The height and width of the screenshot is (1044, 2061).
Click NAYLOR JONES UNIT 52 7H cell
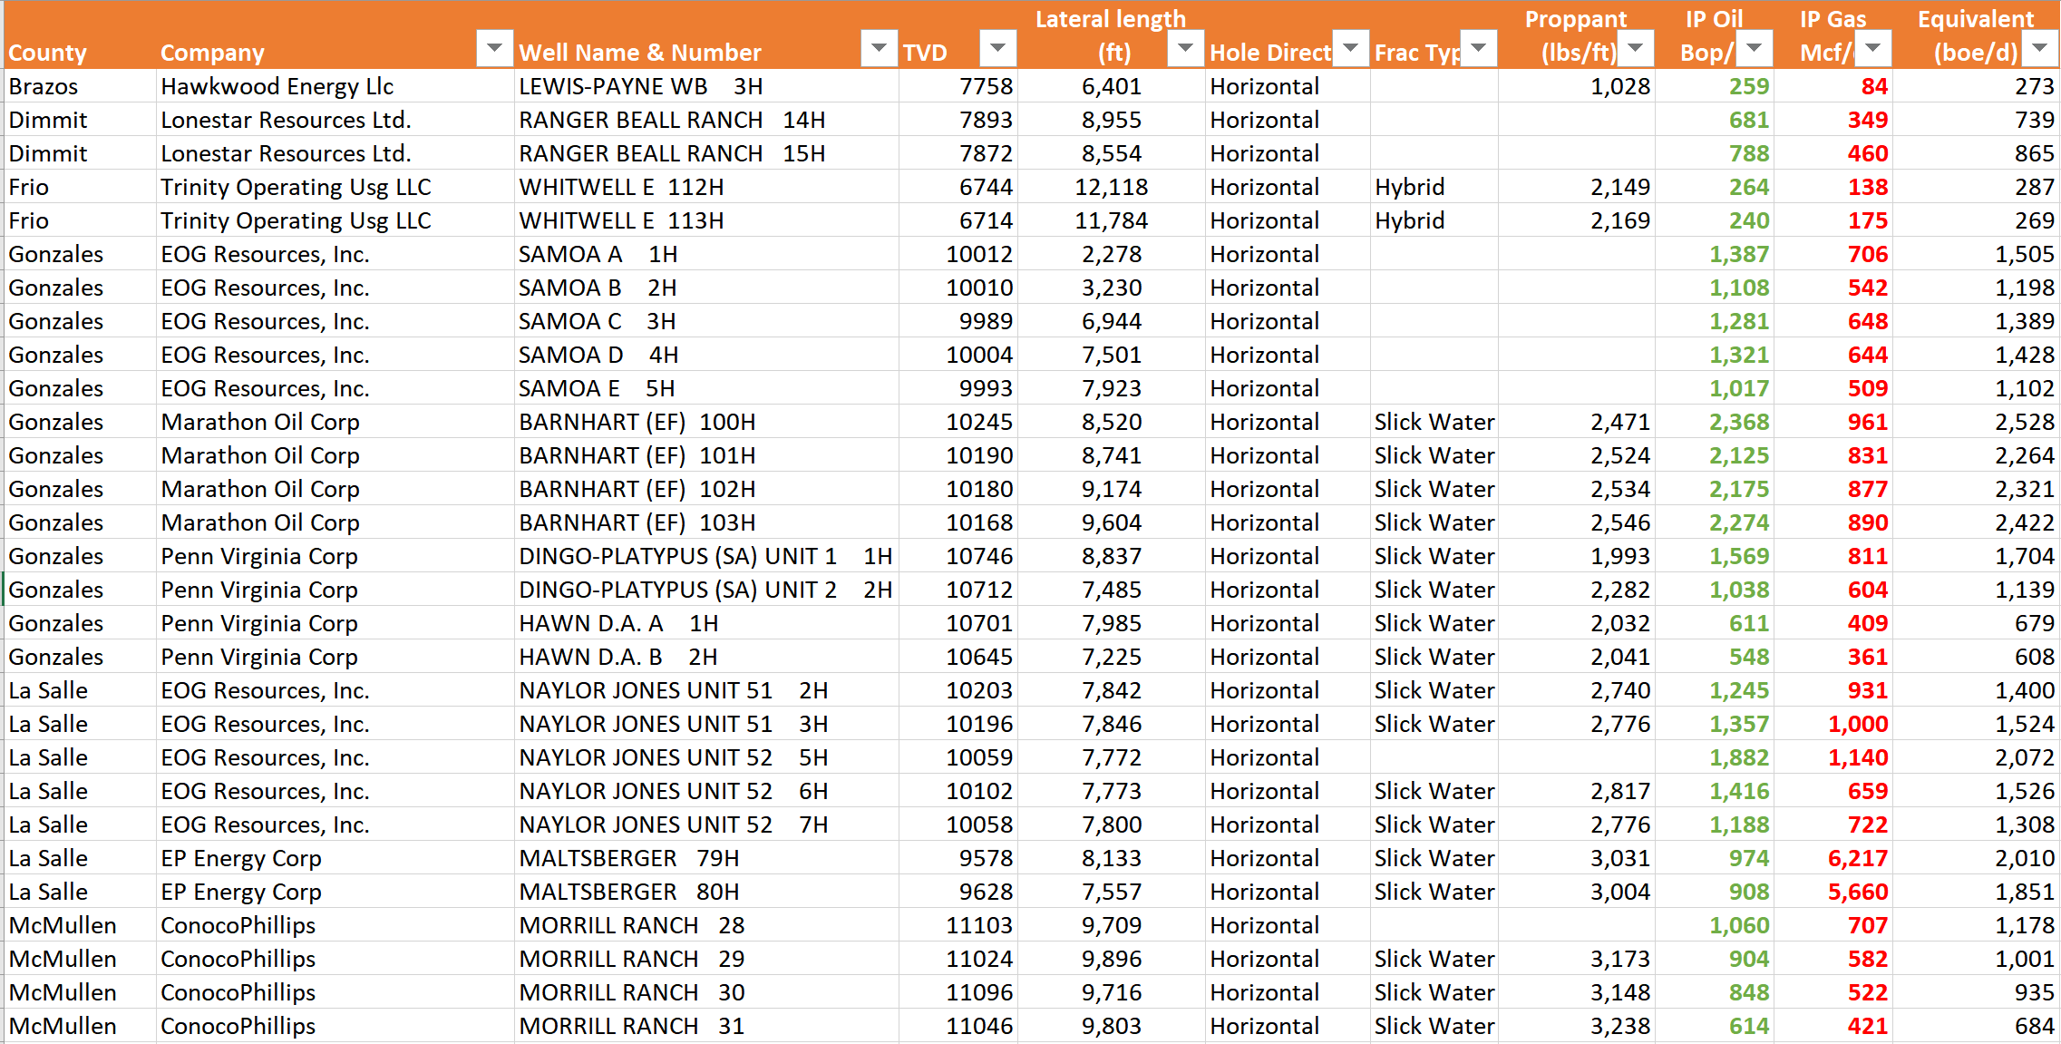[707, 824]
